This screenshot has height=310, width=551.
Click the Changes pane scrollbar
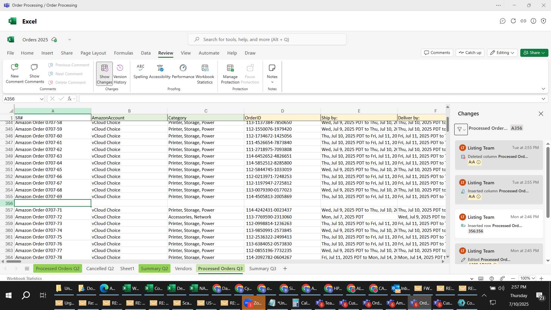point(548,182)
